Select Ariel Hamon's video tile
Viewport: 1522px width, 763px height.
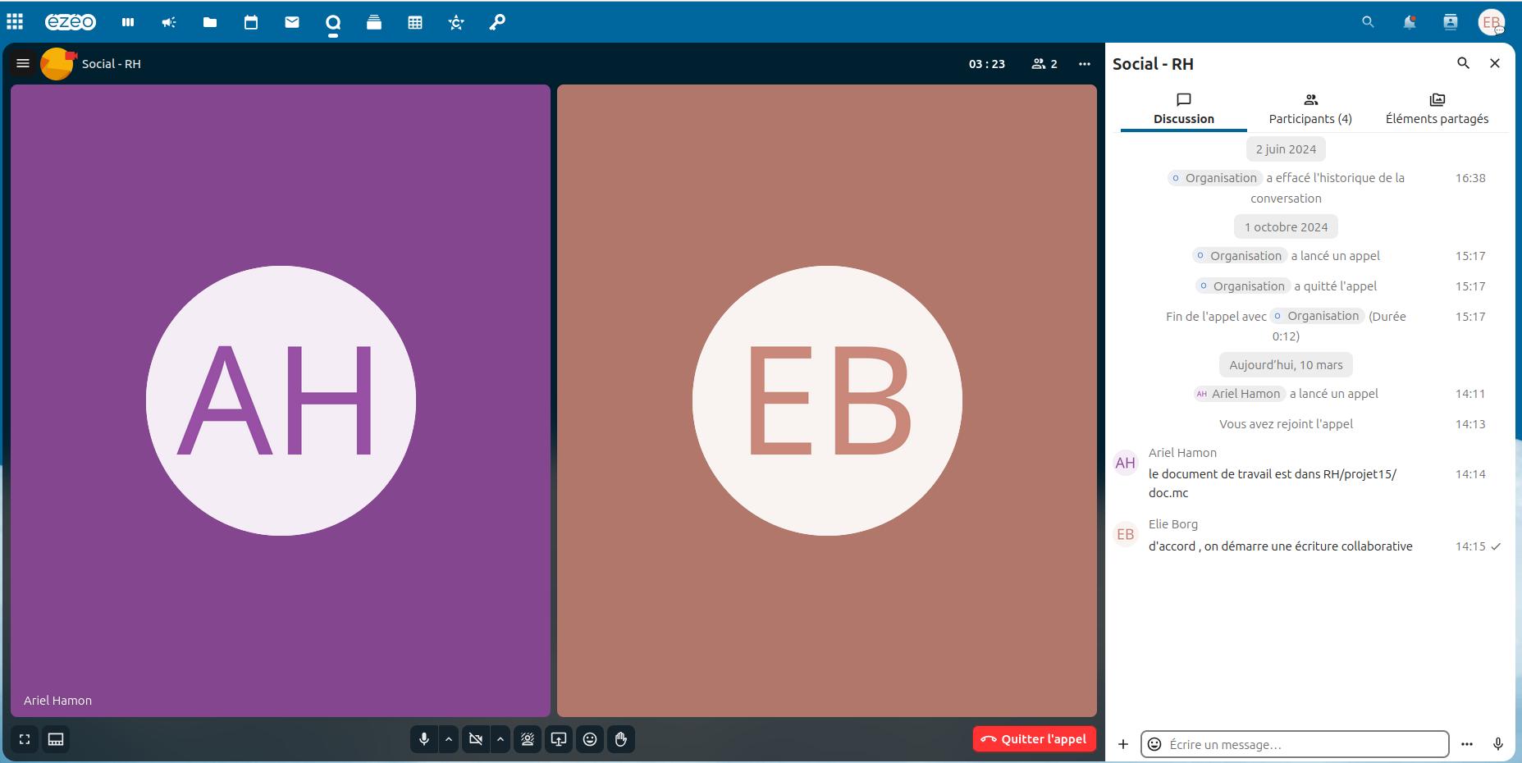click(281, 400)
